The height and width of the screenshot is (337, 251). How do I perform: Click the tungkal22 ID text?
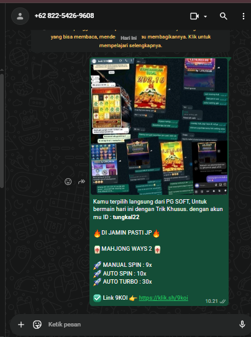[x=126, y=217]
